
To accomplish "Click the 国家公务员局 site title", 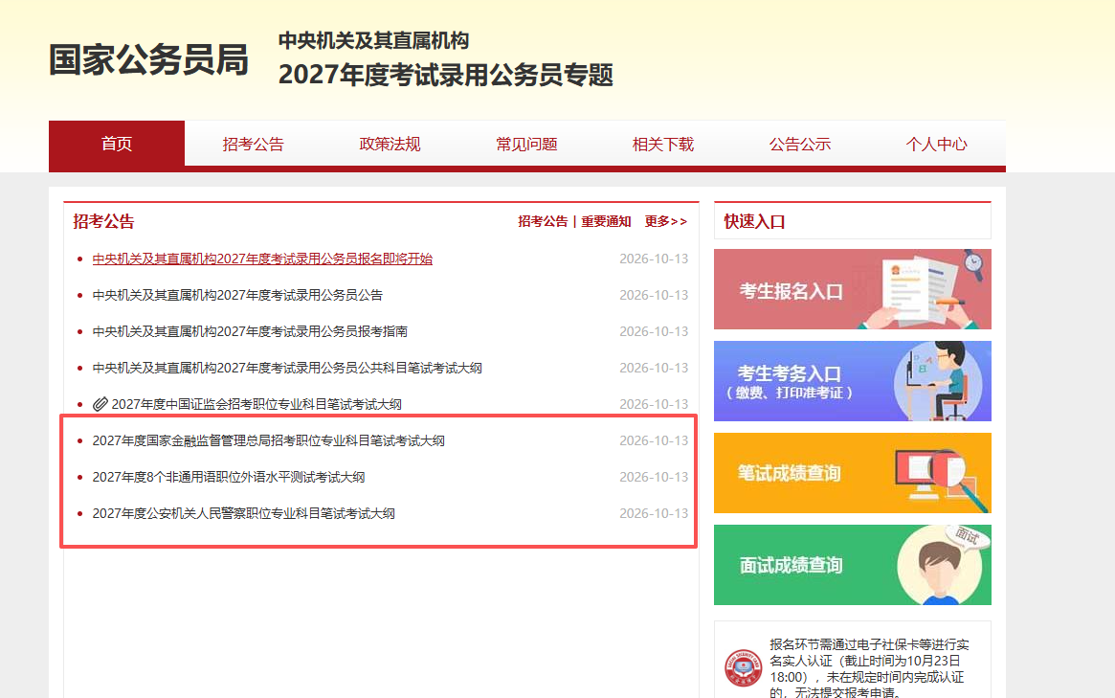I will tap(148, 59).
